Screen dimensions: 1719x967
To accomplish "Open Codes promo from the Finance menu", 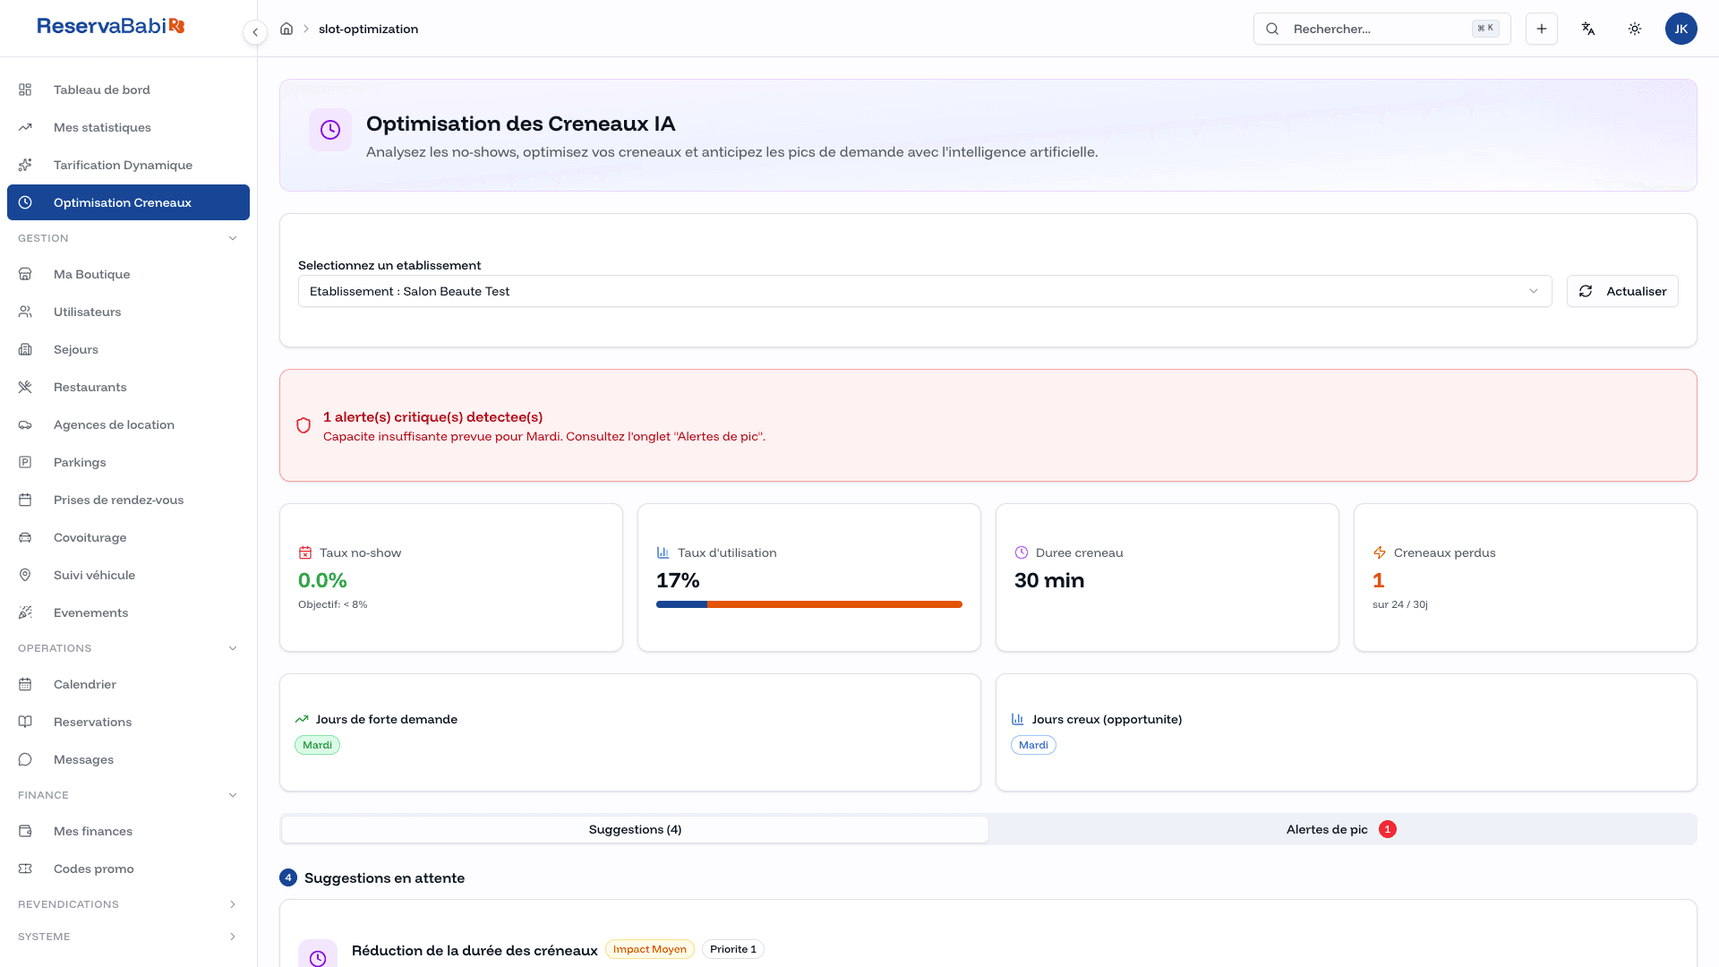I will pos(94,869).
